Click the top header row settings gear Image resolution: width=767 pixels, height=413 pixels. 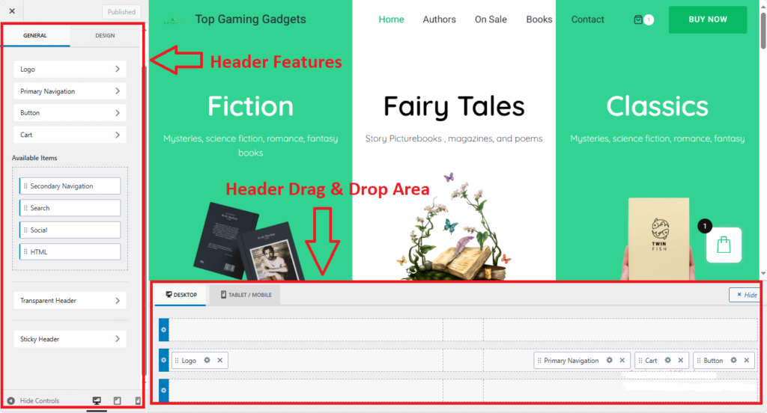tap(164, 330)
